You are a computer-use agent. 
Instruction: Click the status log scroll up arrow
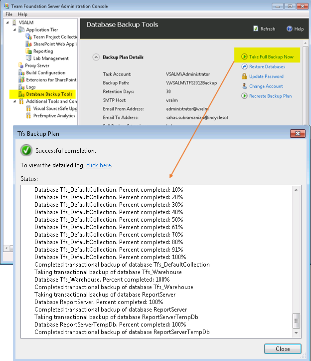pos(297,190)
